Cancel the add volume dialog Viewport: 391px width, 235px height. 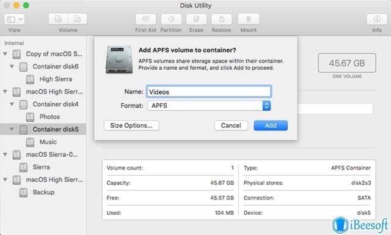tap(231, 125)
